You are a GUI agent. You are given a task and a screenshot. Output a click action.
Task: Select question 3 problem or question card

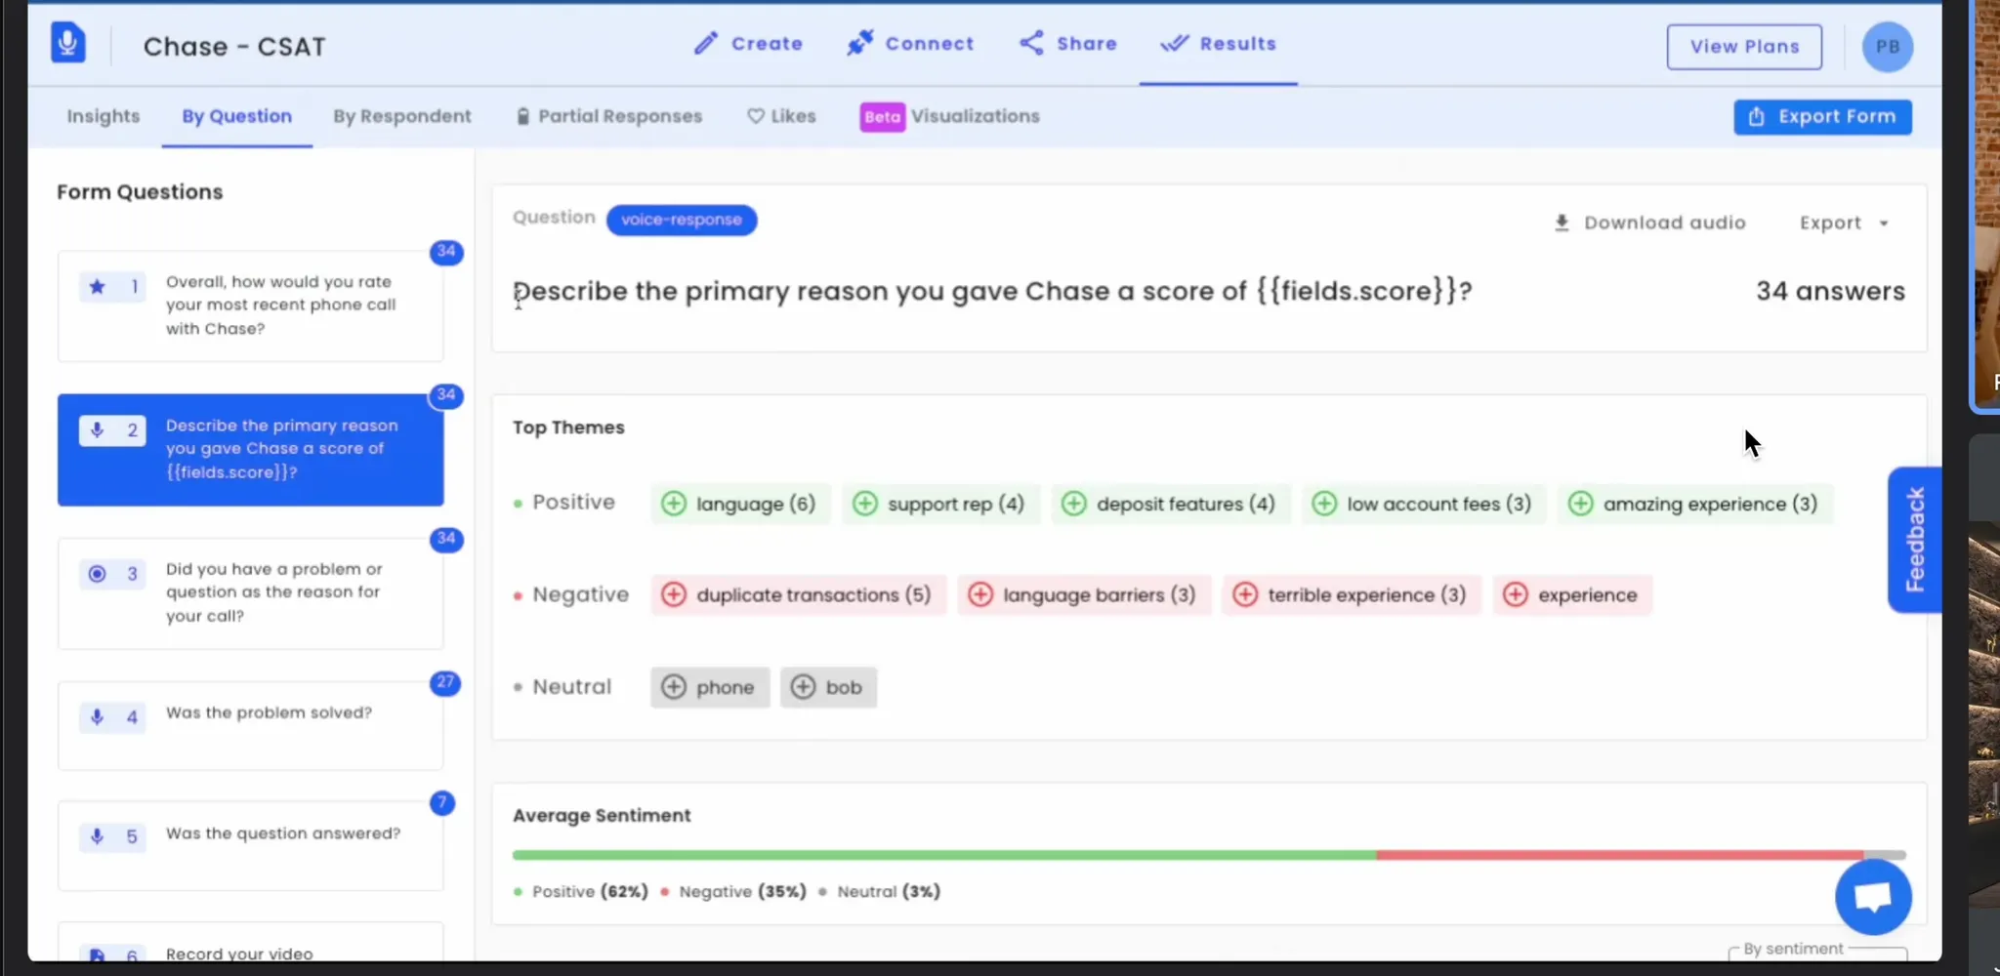coord(250,592)
